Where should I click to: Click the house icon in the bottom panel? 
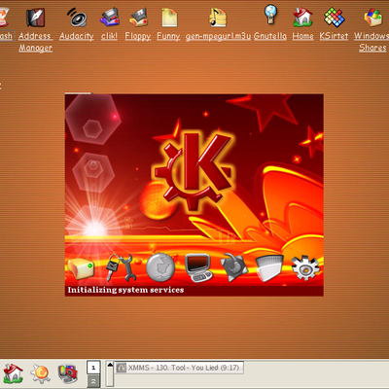click(x=13, y=373)
